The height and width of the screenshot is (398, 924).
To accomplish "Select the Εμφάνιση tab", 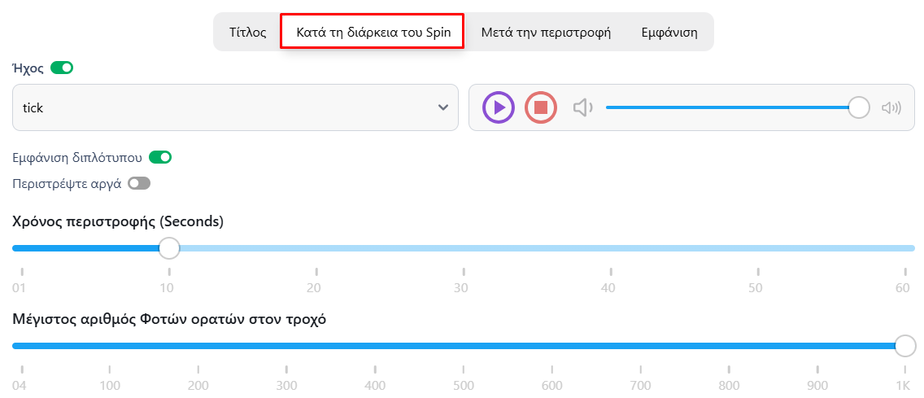I will coord(669,33).
